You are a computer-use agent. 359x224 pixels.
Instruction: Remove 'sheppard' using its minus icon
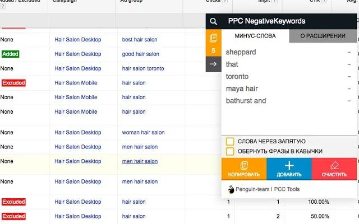[x=349, y=52]
